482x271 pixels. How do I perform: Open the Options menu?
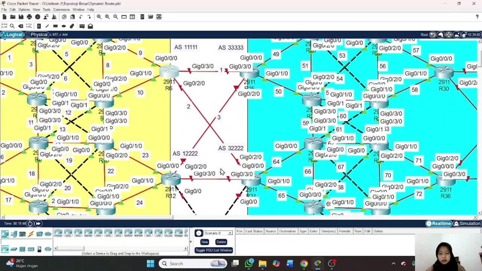click(x=24, y=9)
